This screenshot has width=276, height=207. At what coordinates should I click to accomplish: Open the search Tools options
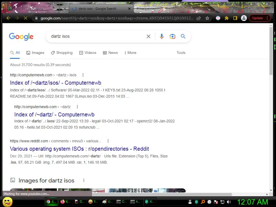pyautogui.click(x=181, y=53)
